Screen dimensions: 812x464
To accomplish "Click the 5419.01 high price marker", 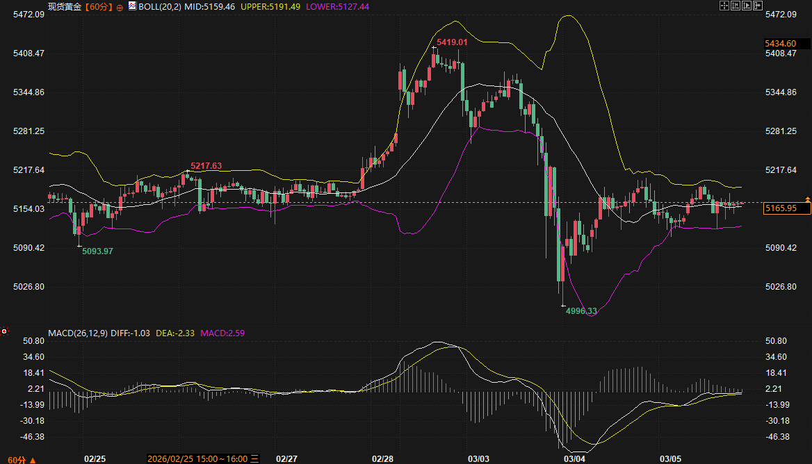I will [x=452, y=42].
